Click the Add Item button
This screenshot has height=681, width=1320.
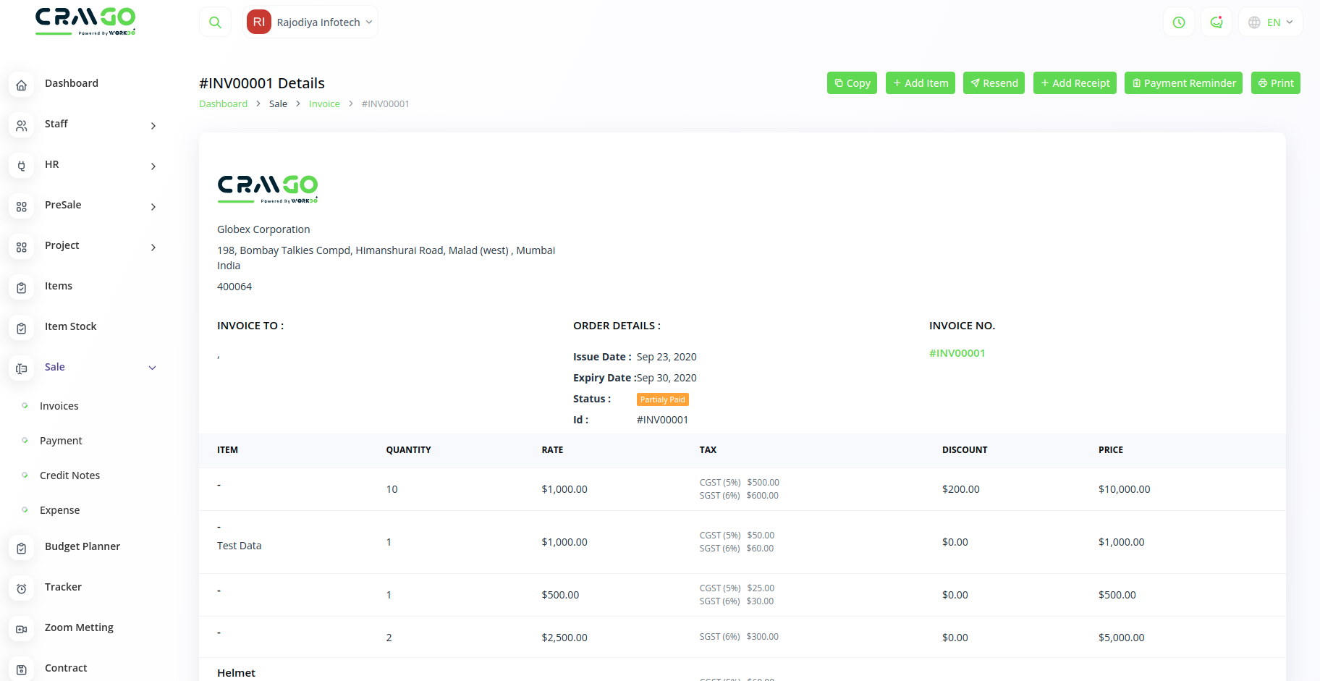[921, 83]
